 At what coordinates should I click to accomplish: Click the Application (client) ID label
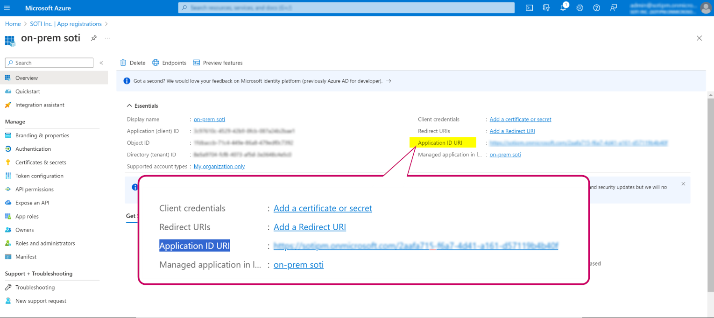pos(153,131)
